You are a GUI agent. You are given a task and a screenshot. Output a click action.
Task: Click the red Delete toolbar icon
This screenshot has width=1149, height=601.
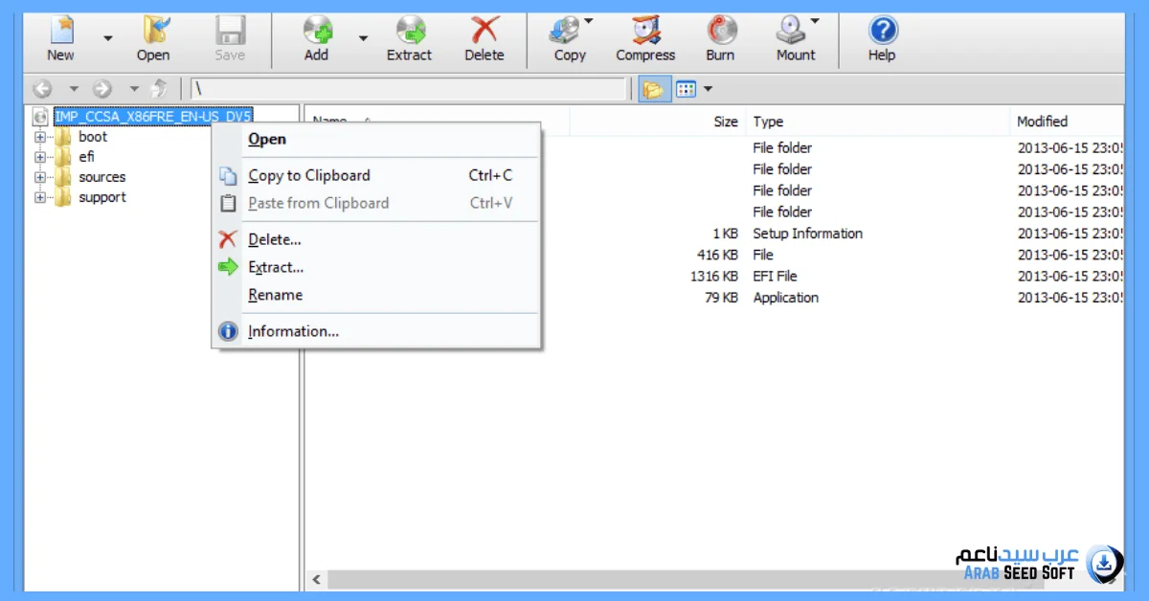click(484, 32)
